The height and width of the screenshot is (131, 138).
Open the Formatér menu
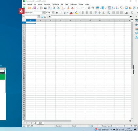[47, 4]
